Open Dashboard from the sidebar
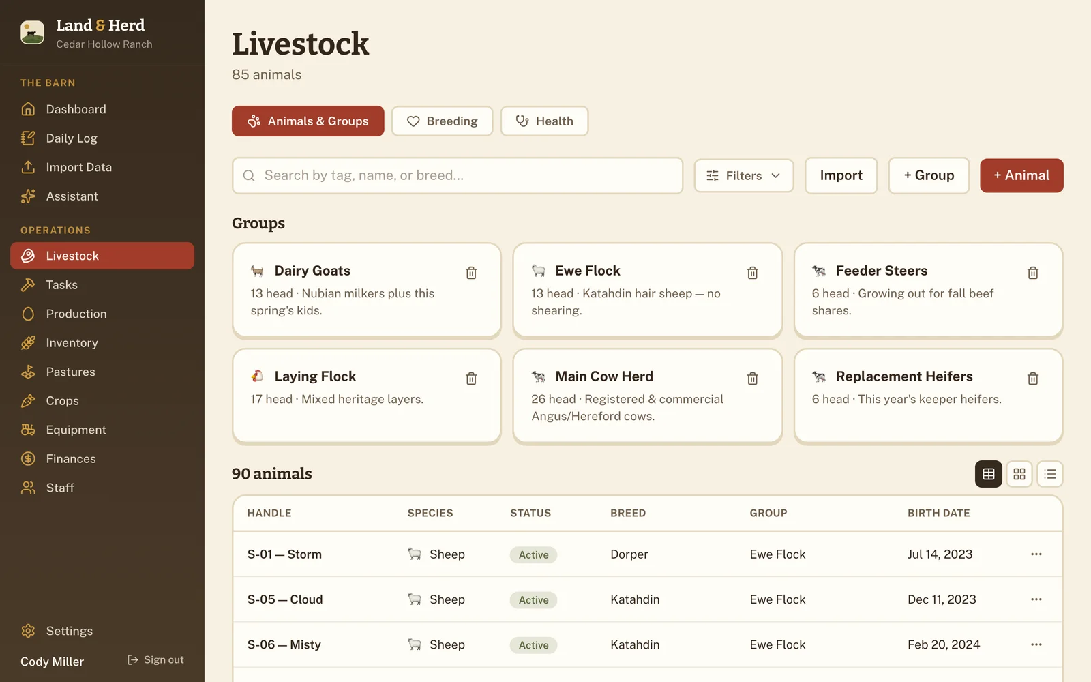 (x=102, y=109)
